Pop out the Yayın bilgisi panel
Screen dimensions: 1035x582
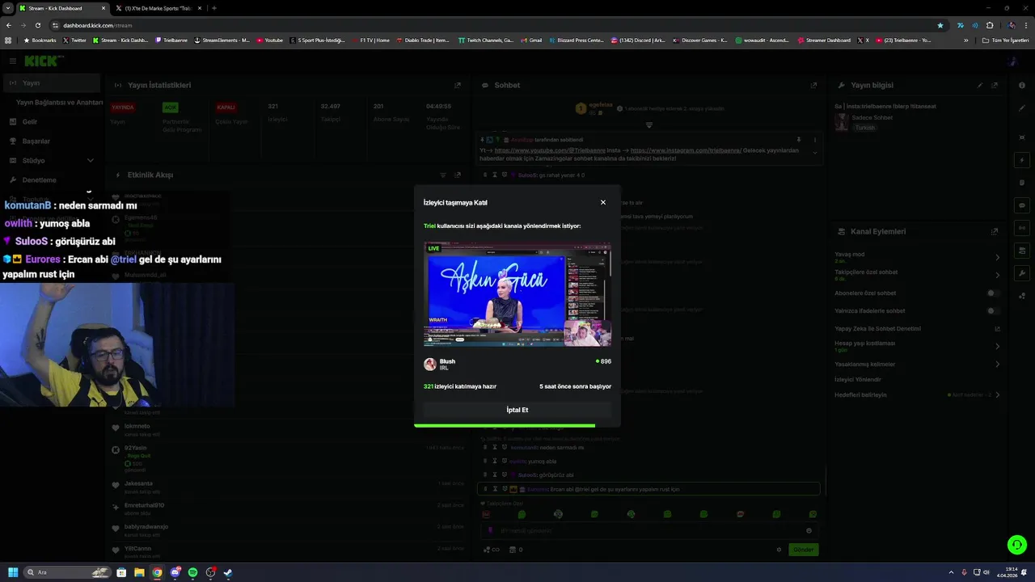(x=995, y=85)
